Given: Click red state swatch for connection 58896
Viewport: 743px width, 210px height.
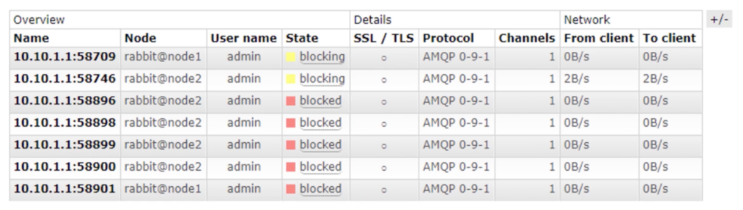Looking at the screenshot, I should 291,101.
